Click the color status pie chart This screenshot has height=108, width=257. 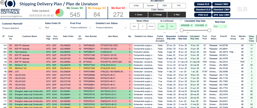[x=60, y=13]
